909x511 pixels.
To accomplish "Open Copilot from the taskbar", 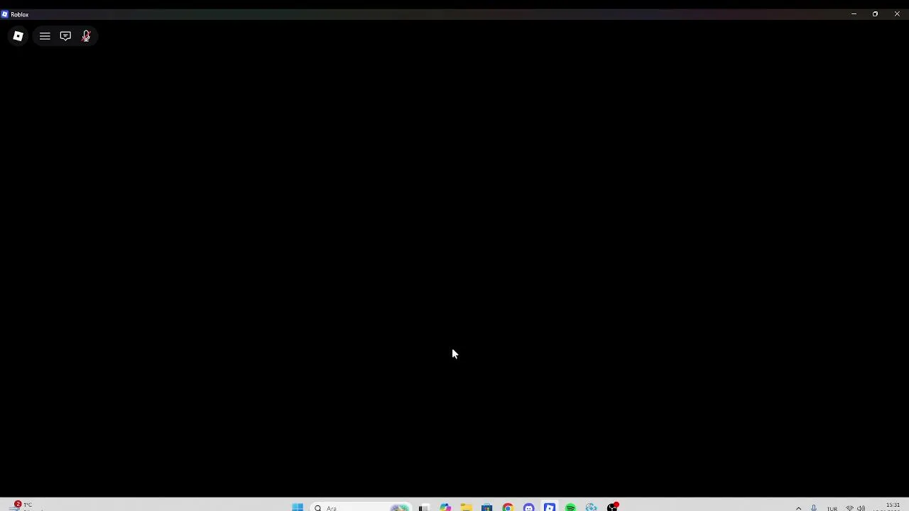I will 445,507.
